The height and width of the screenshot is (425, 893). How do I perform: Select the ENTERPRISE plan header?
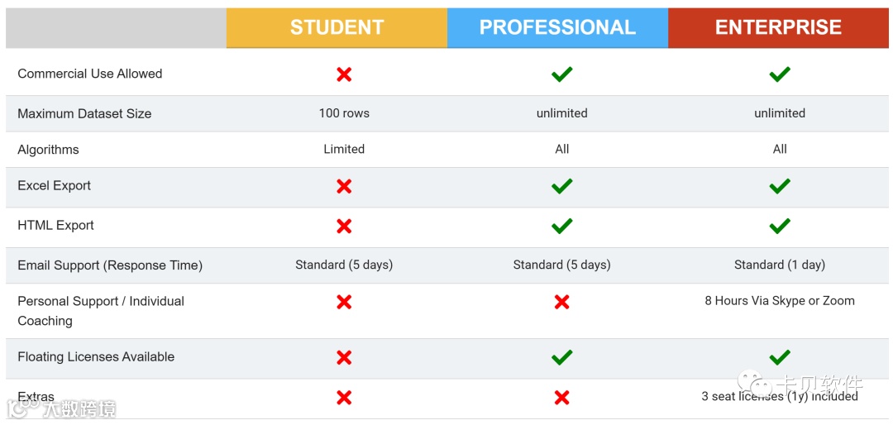click(778, 27)
